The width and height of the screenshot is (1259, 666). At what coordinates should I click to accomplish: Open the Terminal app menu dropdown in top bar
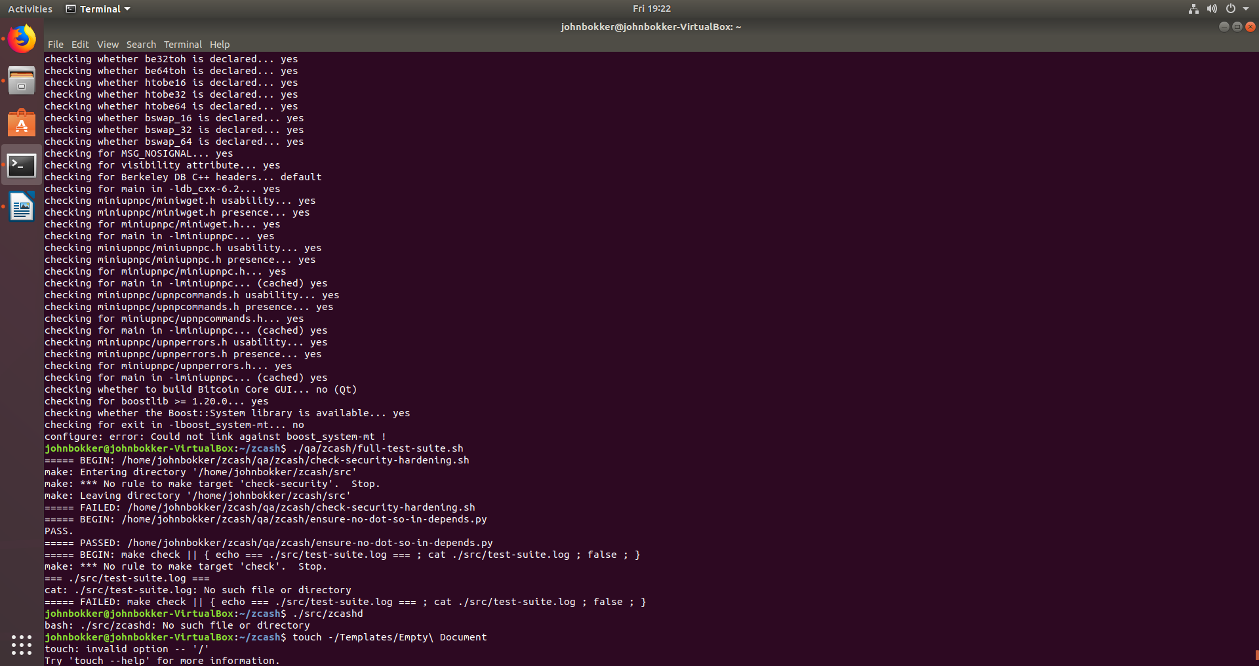pos(98,9)
